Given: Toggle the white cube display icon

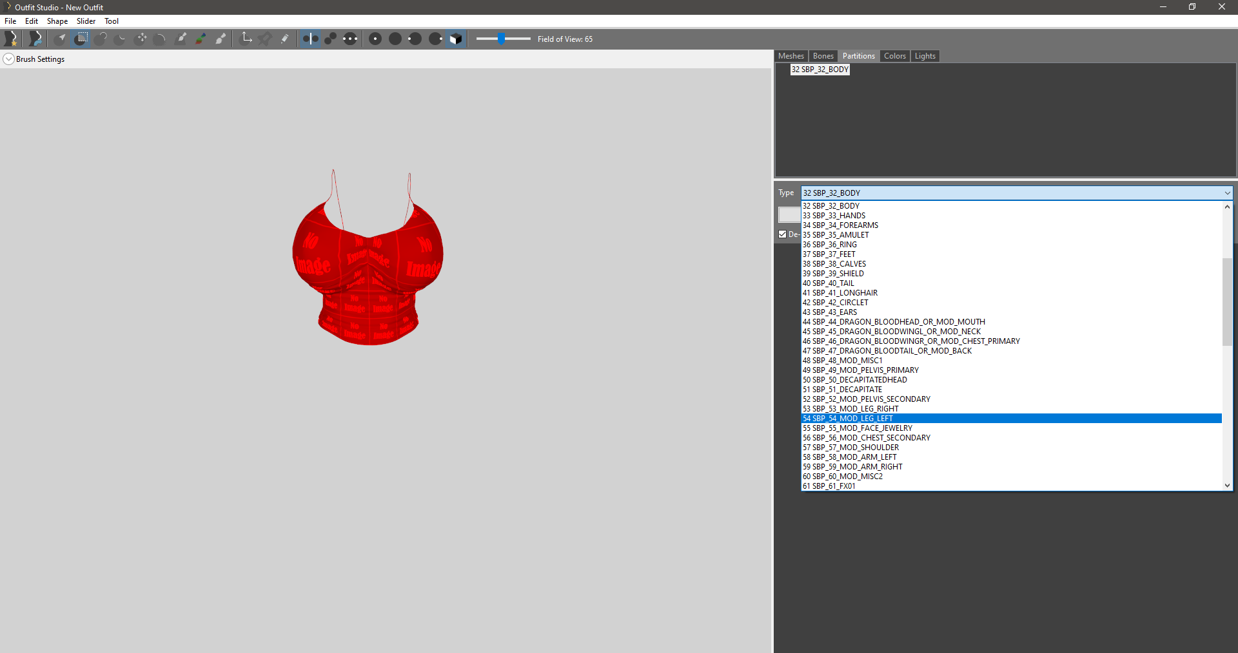Looking at the screenshot, I should (456, 39).
